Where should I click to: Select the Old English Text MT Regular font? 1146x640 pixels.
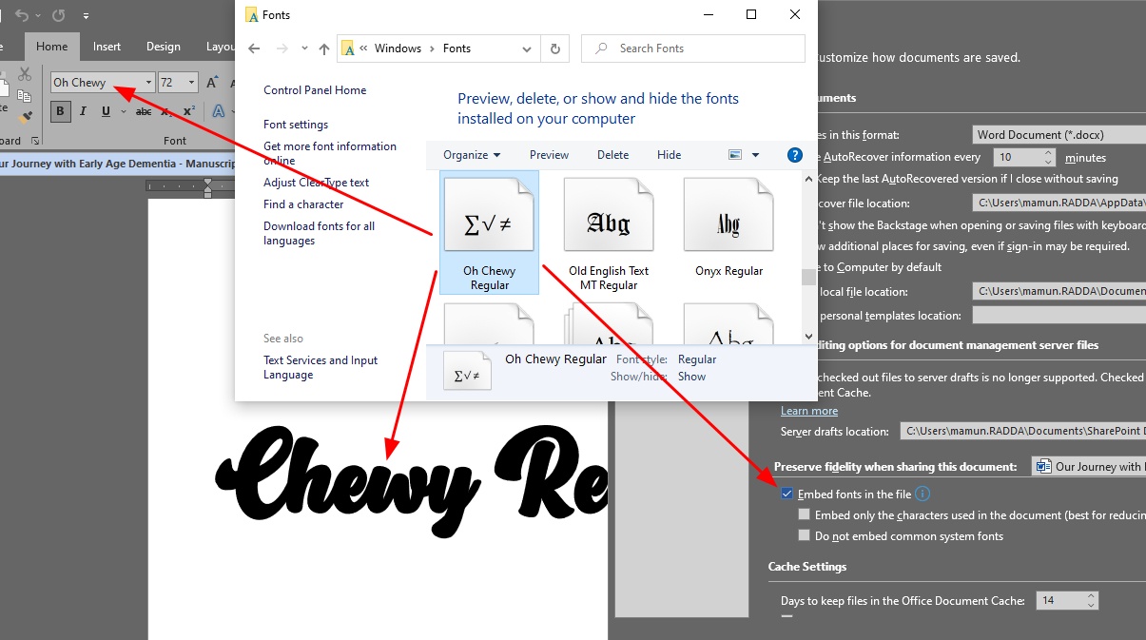coord(609,232)
